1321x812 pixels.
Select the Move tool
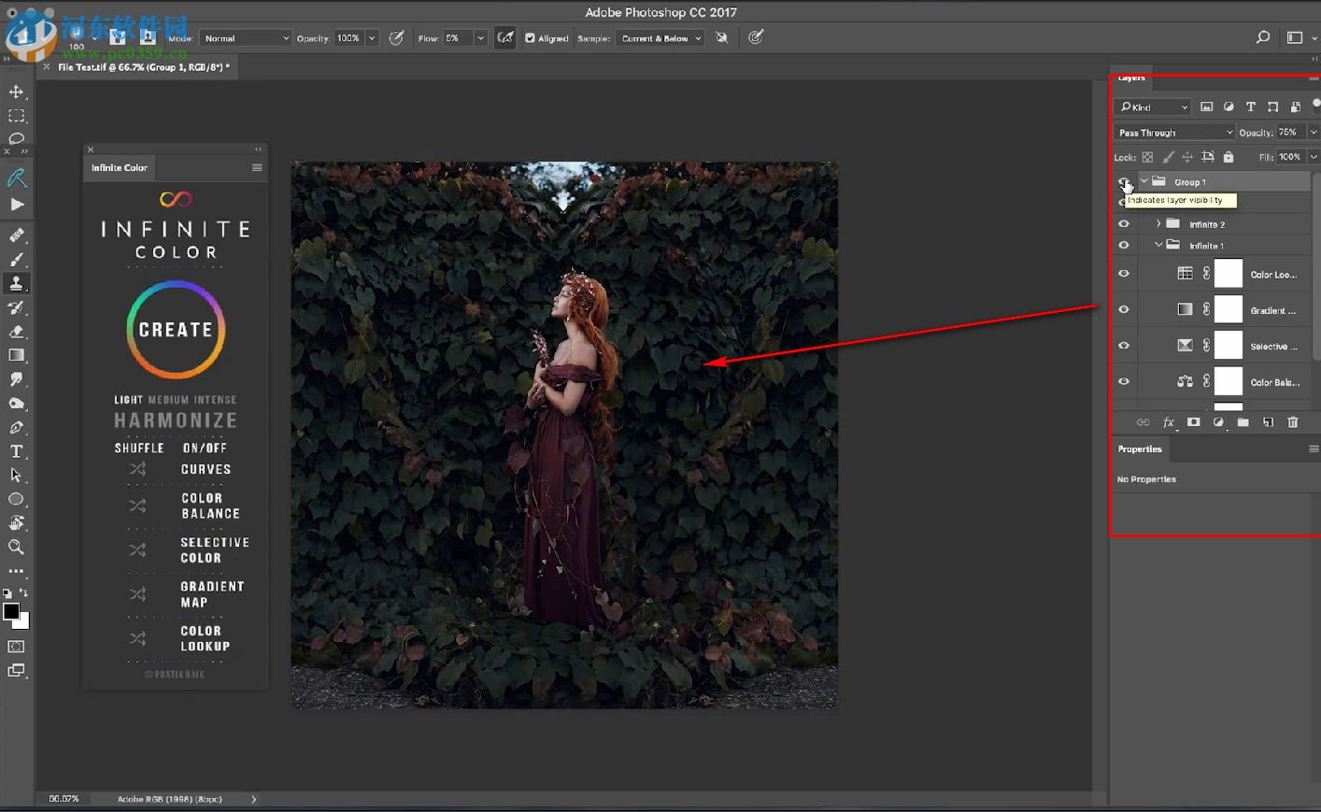pos(17,92)
